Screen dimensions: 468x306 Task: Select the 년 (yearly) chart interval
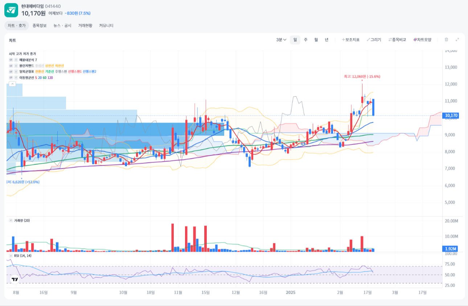tap(327, 40)
